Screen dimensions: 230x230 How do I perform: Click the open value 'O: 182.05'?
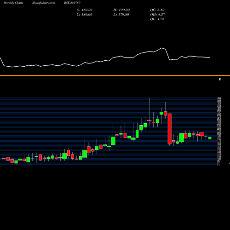coord(85,10)
